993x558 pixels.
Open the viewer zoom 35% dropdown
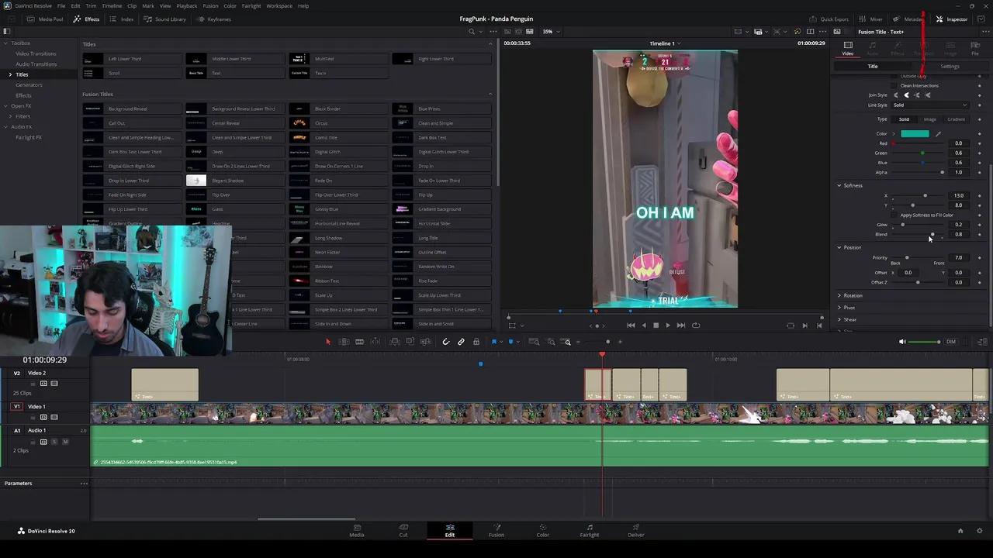551,32
